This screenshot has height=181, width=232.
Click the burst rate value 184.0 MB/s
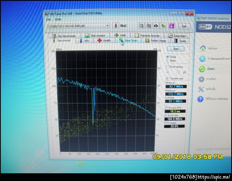pyautogui.click(x=175, y=119)
